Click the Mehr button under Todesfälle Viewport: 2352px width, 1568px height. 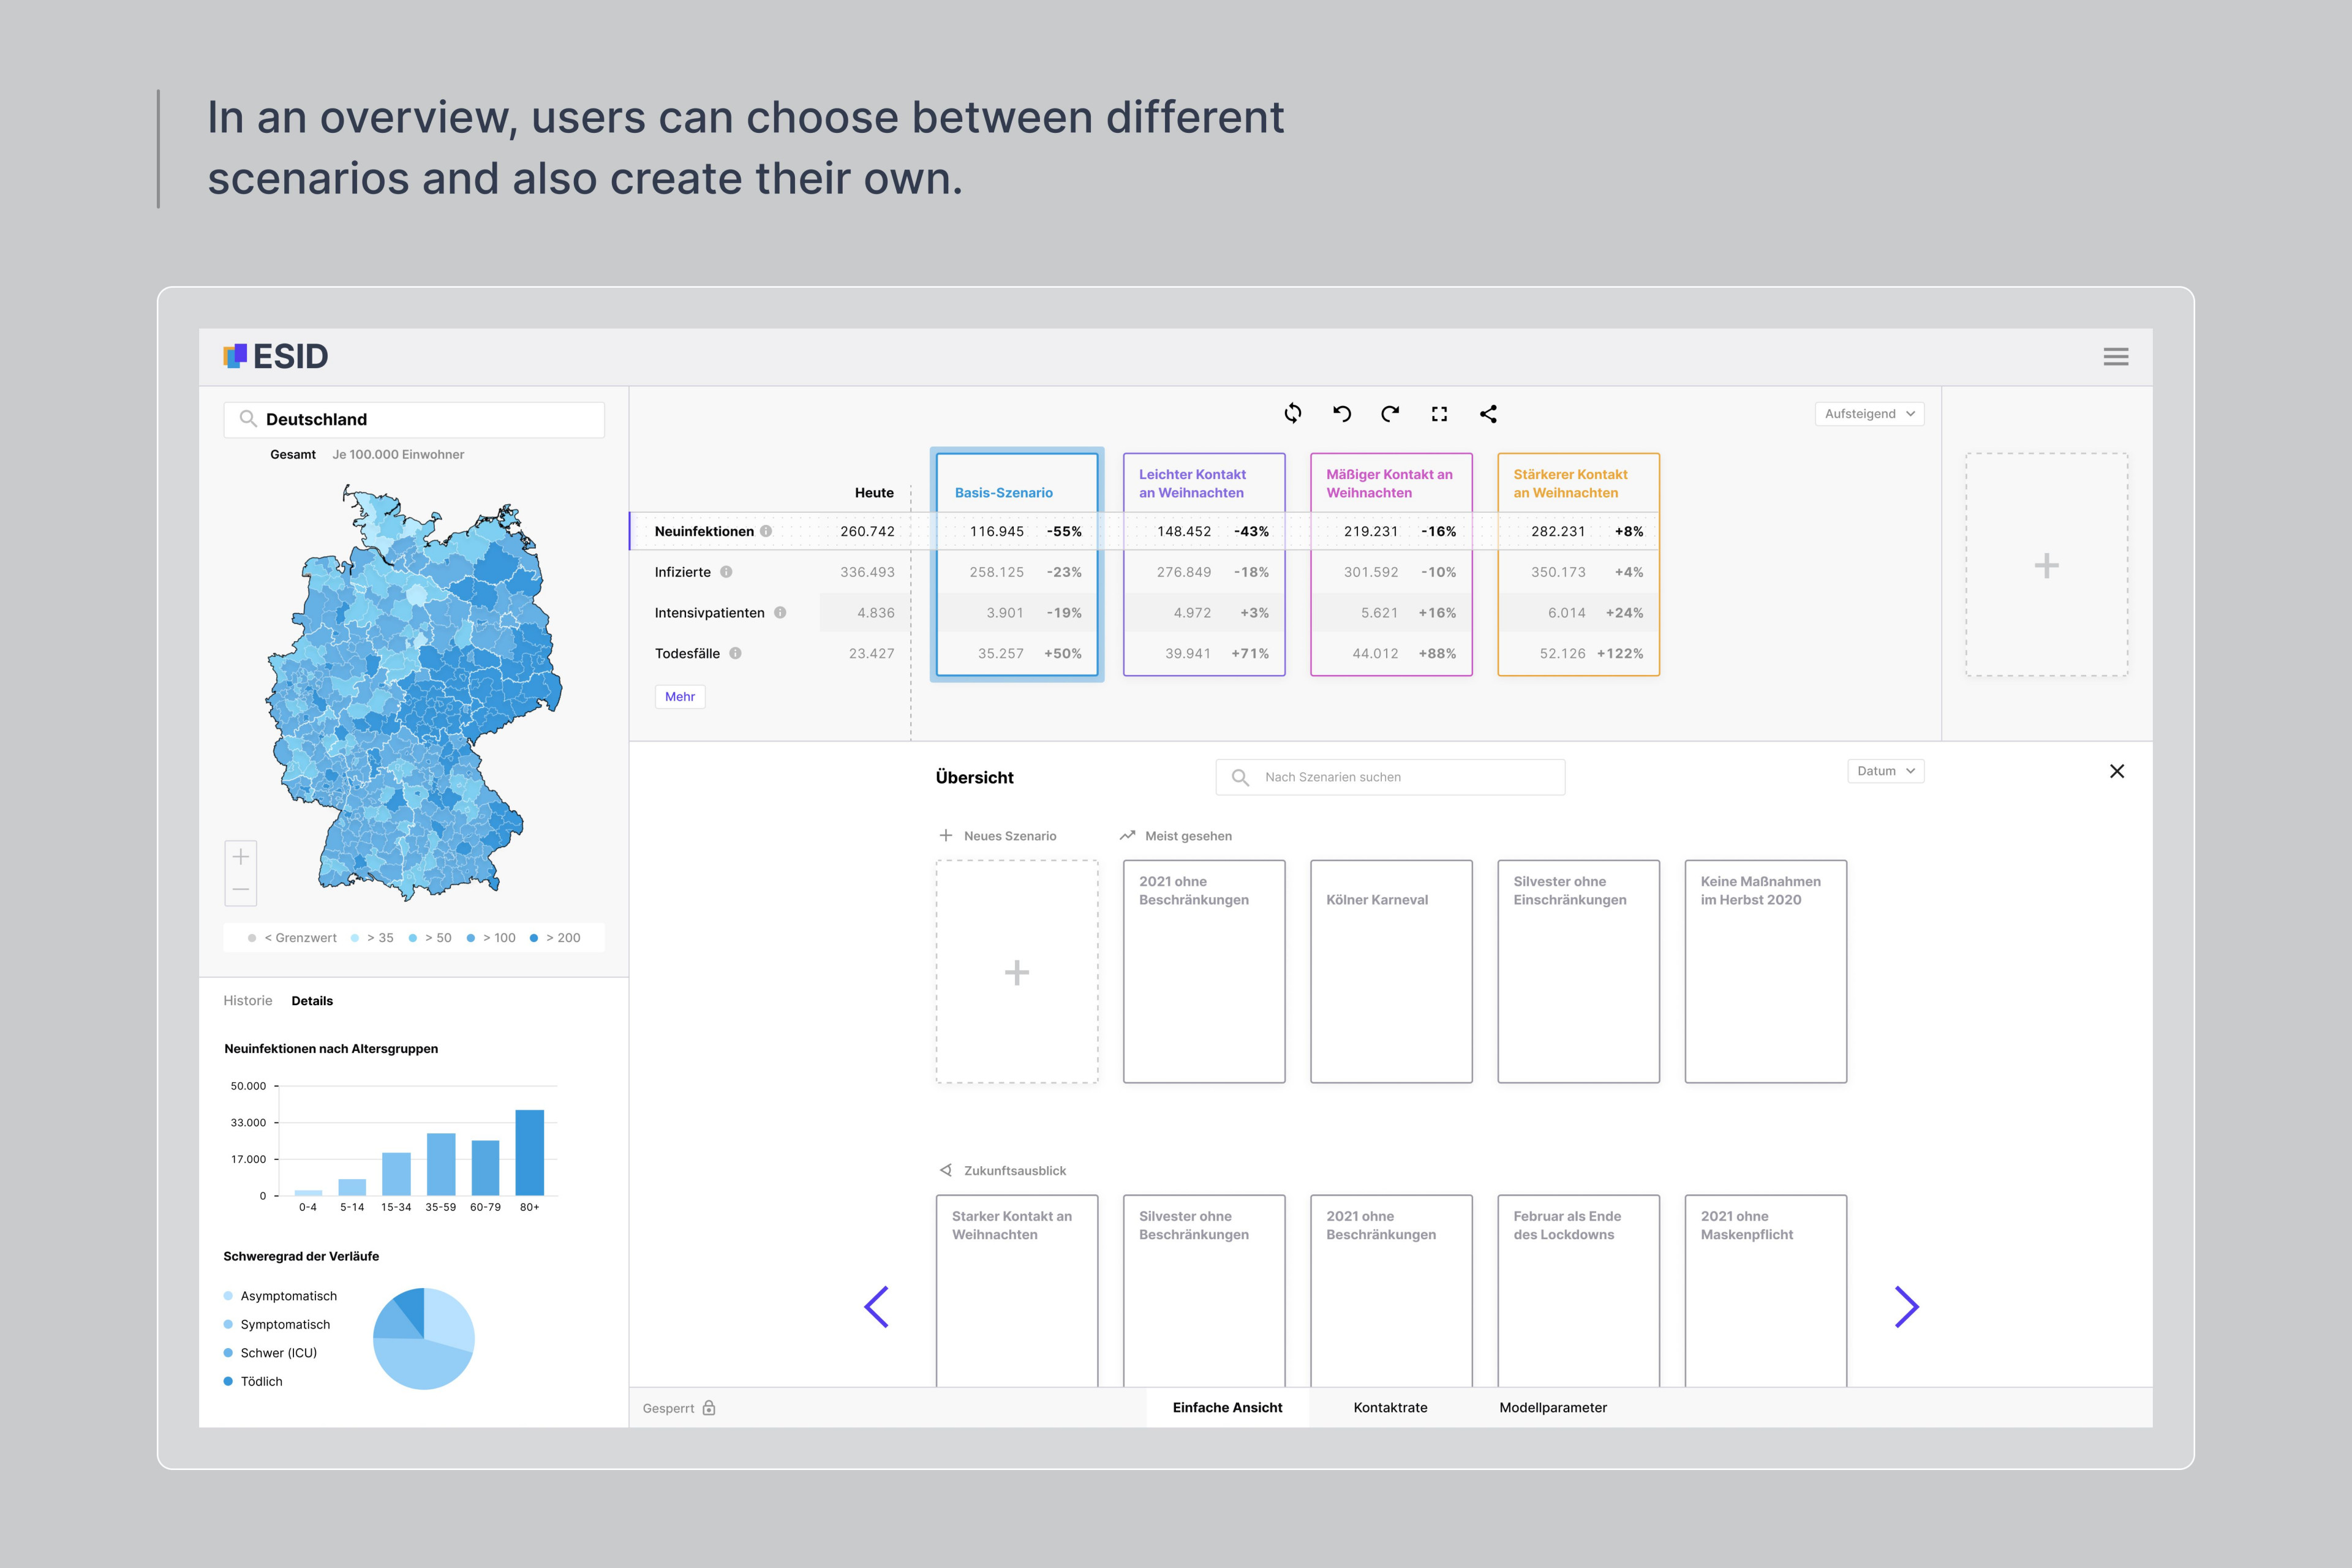[680, 696]
